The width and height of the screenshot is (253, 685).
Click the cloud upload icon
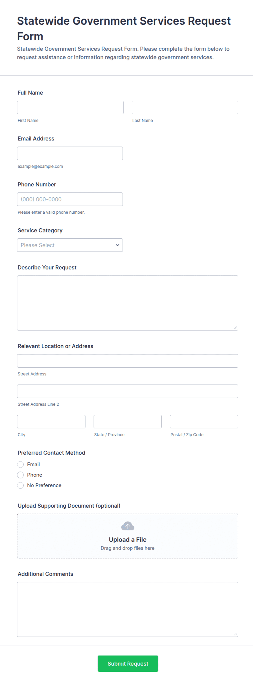coord(128,526)
